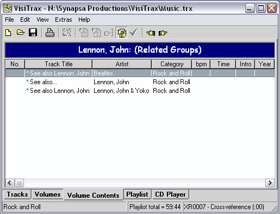Sort by the Year column header
This screenshot has width=280, height=214.
(x=265, y=64)
